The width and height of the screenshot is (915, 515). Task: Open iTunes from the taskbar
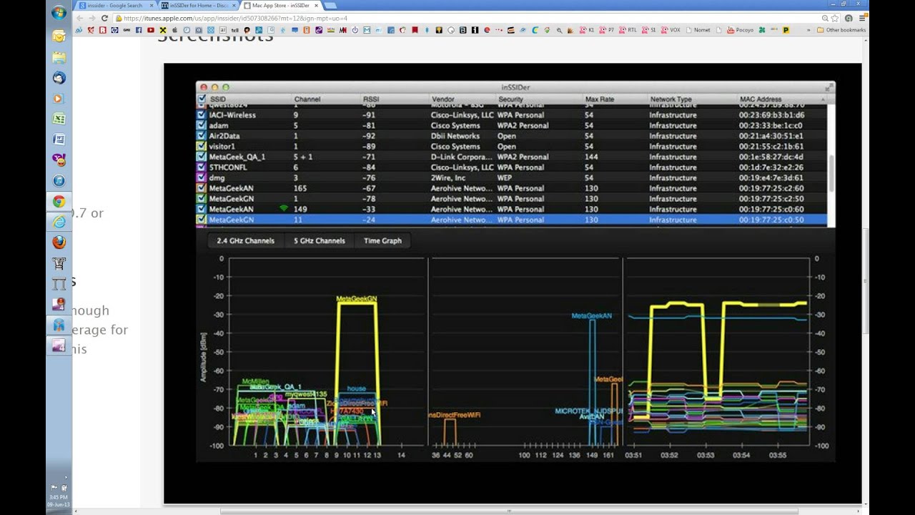tap(59, 181)
